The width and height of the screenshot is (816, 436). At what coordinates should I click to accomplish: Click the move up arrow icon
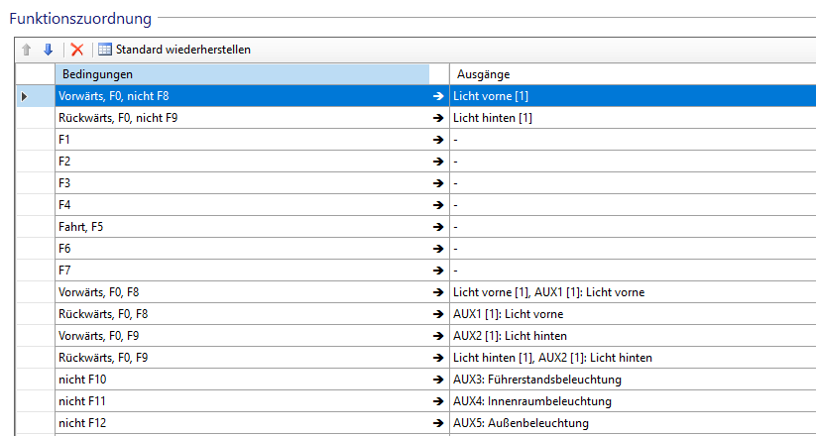click(x=27, y=50)
